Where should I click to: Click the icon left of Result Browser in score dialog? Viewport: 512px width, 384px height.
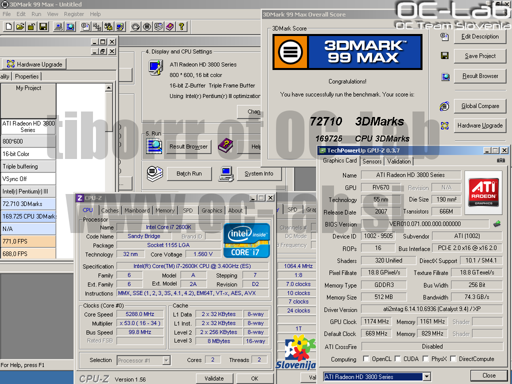[445, 77]
